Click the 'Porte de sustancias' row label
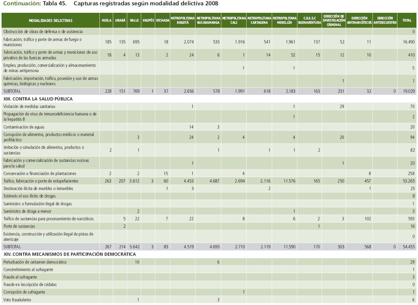 [x=19, y=226]
